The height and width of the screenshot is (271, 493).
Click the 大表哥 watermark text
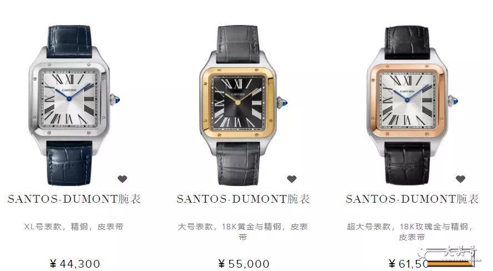pos(461,252)
